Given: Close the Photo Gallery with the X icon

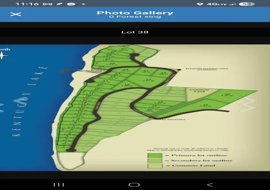Looking at the screenshot, I should 16,14.
